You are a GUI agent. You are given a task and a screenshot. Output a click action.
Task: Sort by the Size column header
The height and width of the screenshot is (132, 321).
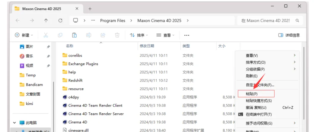click(222, 46)
